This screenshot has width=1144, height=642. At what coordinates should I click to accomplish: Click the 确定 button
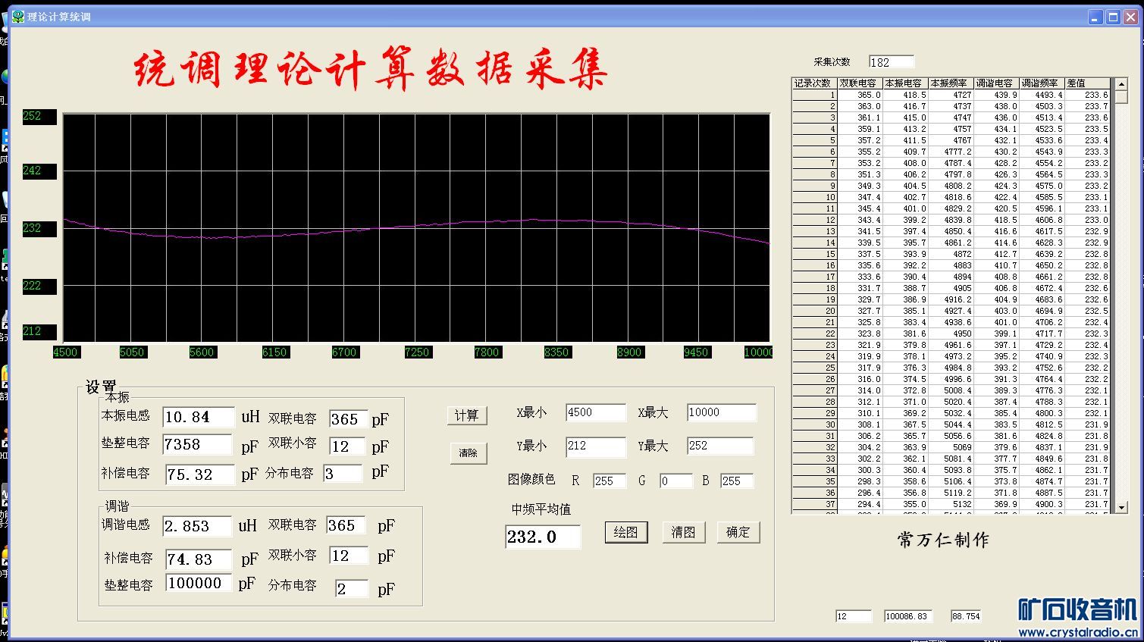point(738,532)
